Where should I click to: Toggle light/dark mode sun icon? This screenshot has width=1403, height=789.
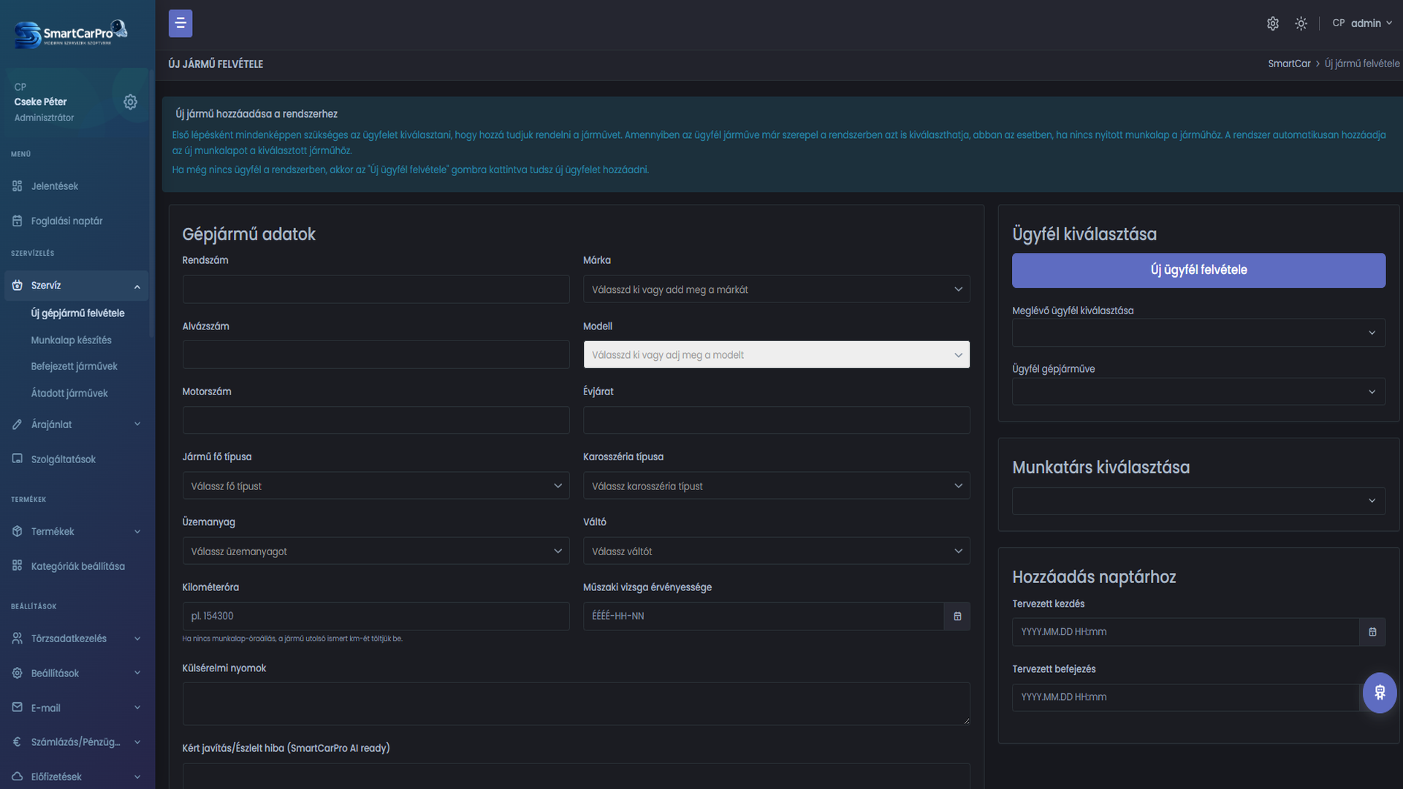[1301, 23]
